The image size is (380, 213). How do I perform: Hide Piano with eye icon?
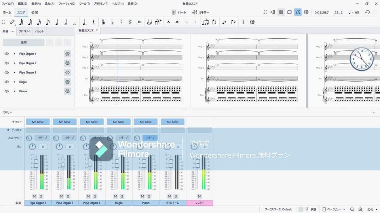tap(7, 91)
